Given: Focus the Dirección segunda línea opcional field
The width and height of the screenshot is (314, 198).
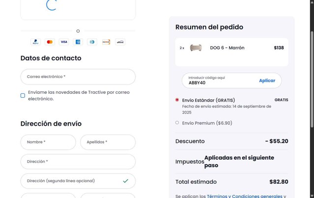Looking at the screenshot, I should [78, 181].
